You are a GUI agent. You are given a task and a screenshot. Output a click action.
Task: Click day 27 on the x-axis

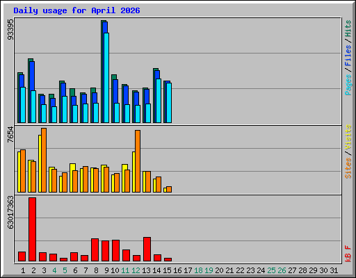292,270
